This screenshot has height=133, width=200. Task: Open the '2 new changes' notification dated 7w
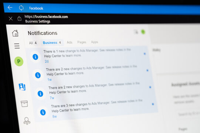(94, 88)
